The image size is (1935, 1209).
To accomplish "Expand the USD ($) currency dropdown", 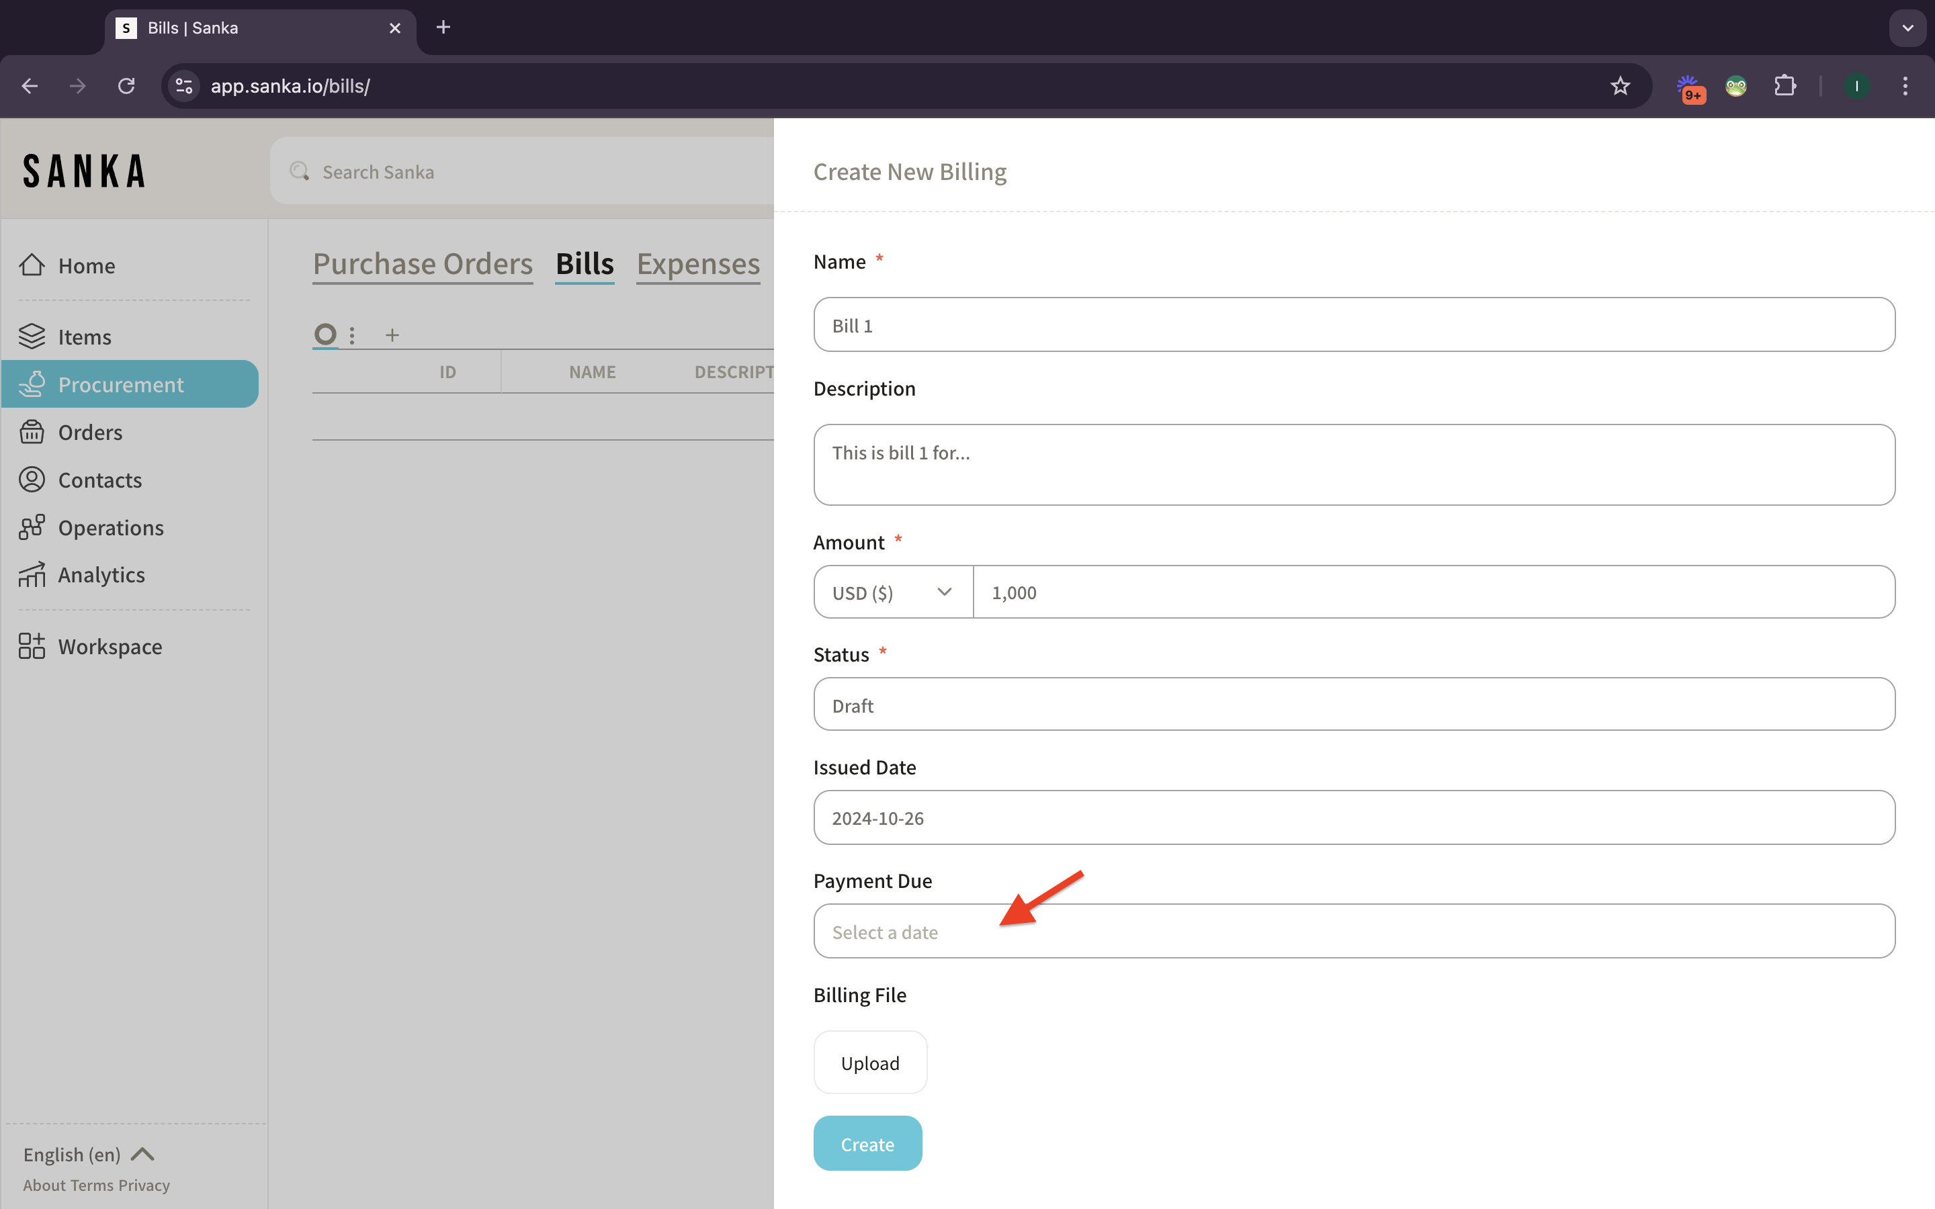I will tap(892, 592).
